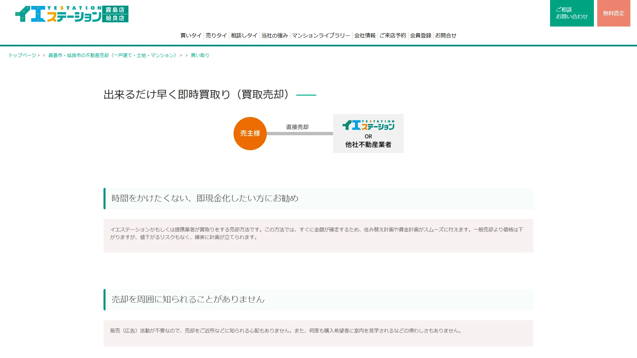Click the paragraph beginning 販売（広告）活動が不要なので
Screen dimensions: 637x358
287,331
